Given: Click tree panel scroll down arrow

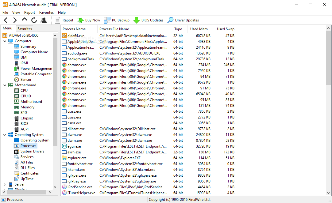Looking at the screenshot, I should (55, 187).
